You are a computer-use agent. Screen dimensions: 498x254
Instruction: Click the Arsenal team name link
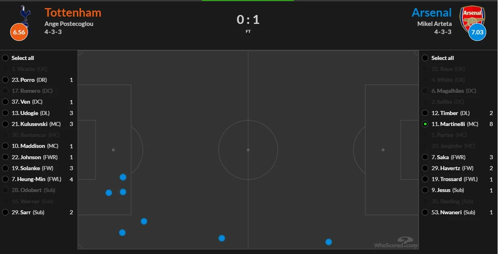(431, 13)
